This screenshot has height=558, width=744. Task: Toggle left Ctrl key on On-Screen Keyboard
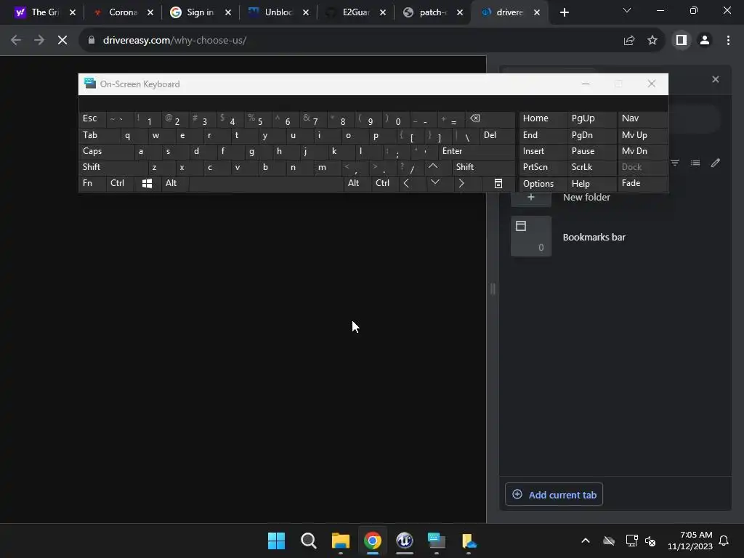(x=120, y=184)
